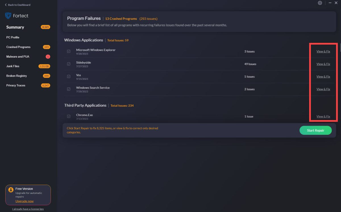Click 'I already have a license key'
The image size is (341, 212).
[x=28, y=209]
